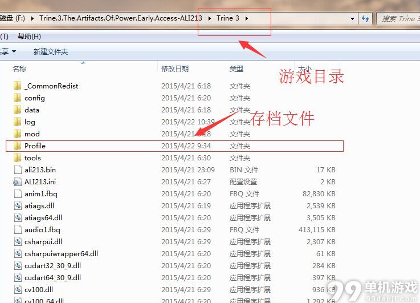
Task: Select the config folder name
Action: tap(35, 98)
